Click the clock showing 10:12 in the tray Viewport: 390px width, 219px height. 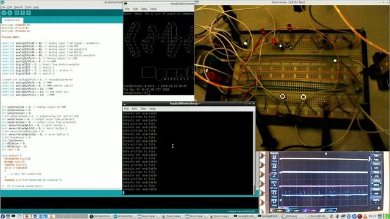[x=372, y=217]
